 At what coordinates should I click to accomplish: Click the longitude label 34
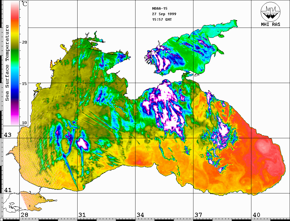(x=140, y=215)
